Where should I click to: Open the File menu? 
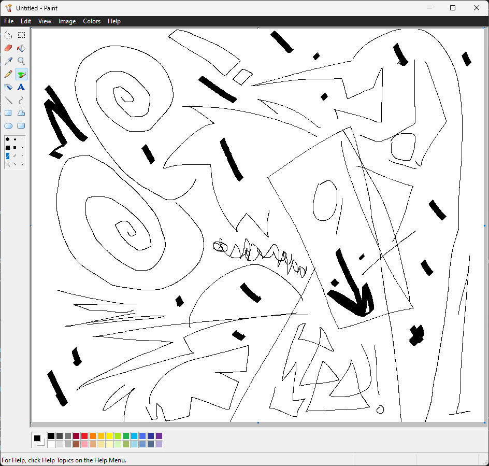click(9, 21)
